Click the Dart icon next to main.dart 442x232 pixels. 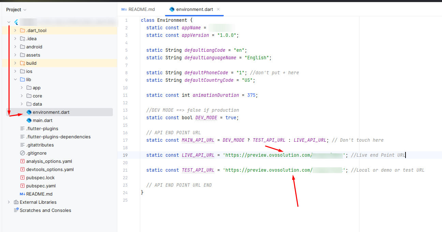tap(29, 120)
